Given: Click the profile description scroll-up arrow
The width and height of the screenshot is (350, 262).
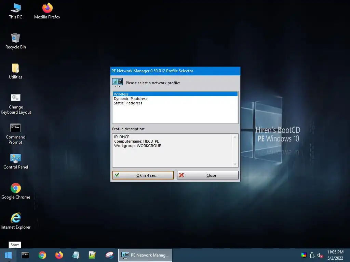Looking at the screenshot, I should tap(235, 137).
